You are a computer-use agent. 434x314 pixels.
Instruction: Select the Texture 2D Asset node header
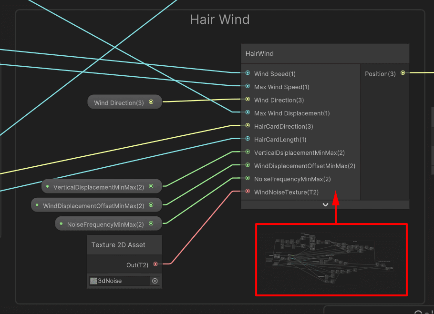point(124,245)
